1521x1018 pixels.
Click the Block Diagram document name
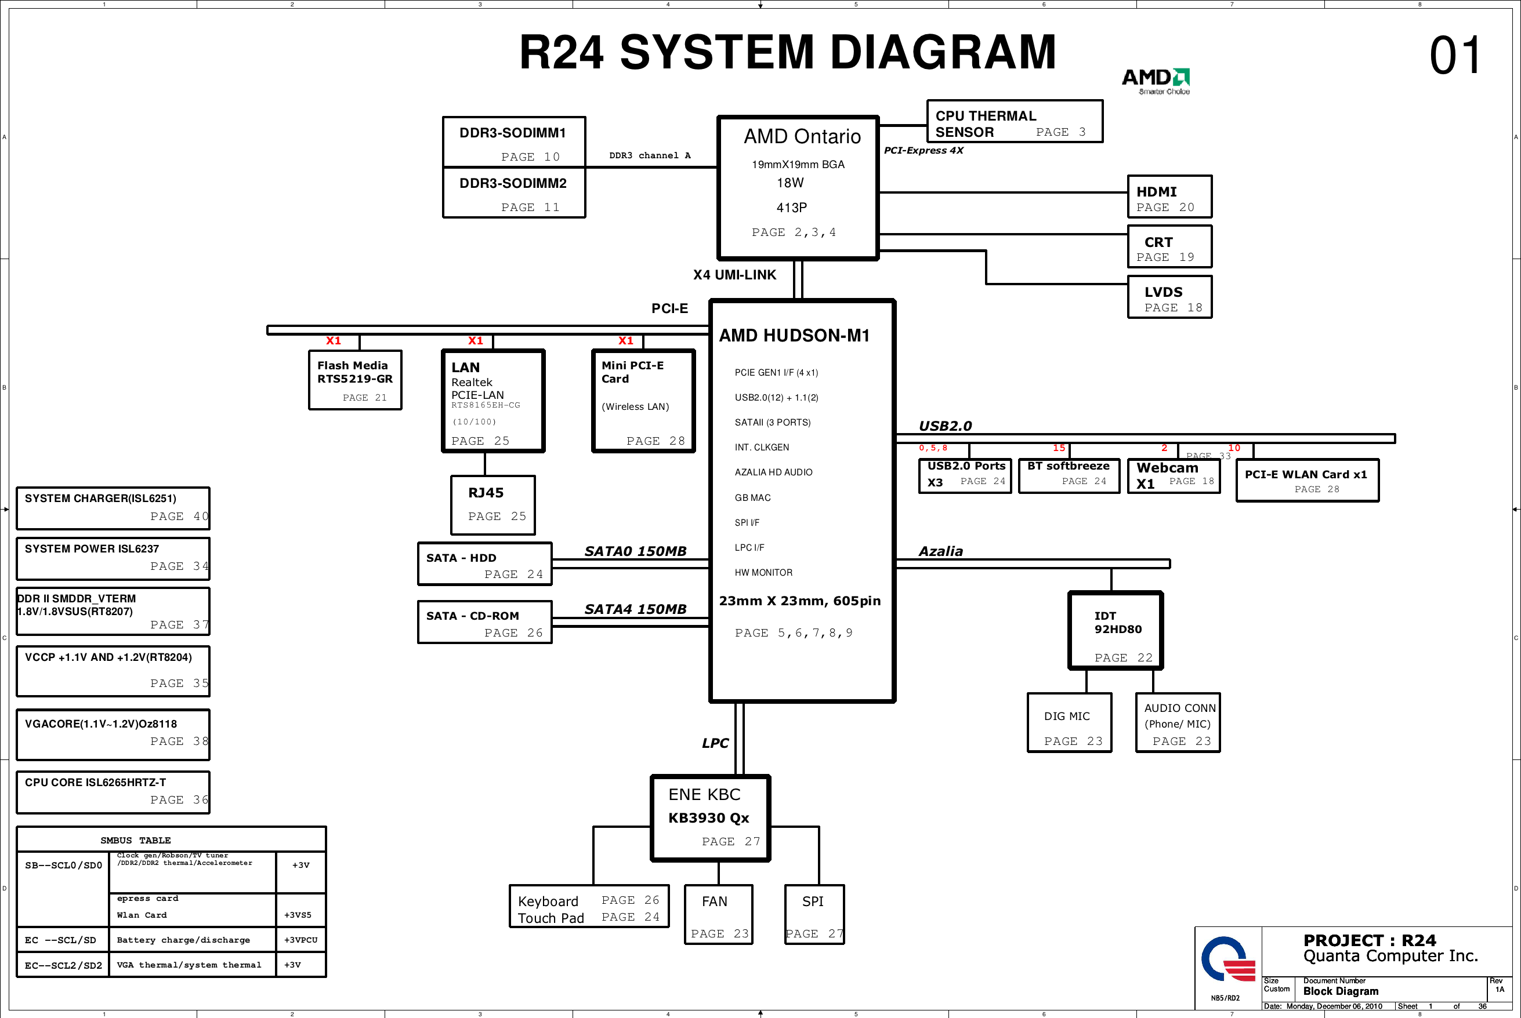point(1341,991)
